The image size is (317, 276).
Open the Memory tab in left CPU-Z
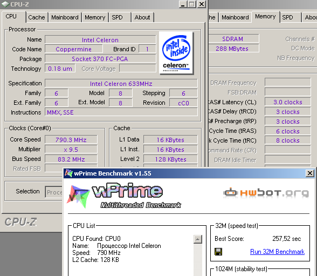95,17
